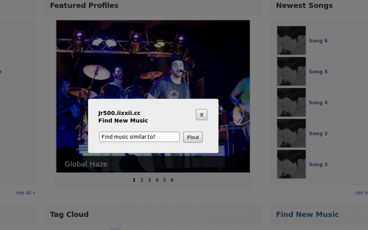
Task: Click the Song 3 link
Action: pyautogui.click(x=318, y=164)
